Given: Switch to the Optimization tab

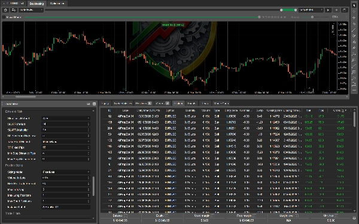Looking at the screenshot, I should [57, 4].
